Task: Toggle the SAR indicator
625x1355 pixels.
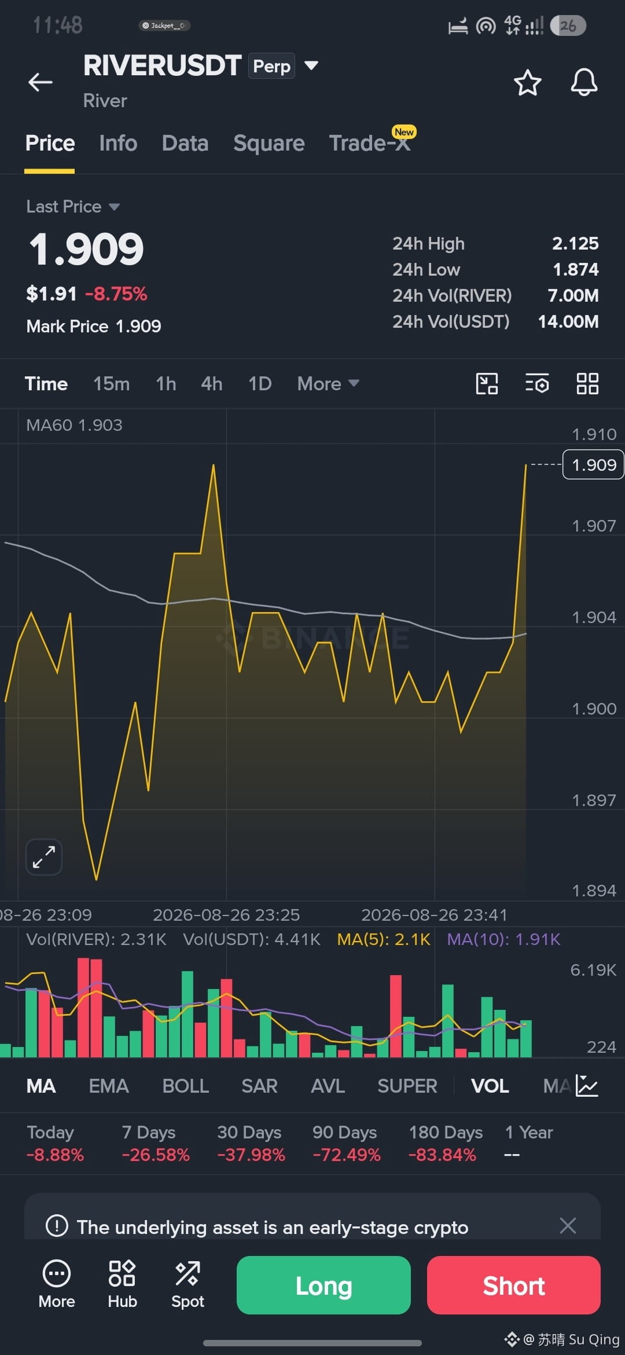Action: click(260, 1086)
